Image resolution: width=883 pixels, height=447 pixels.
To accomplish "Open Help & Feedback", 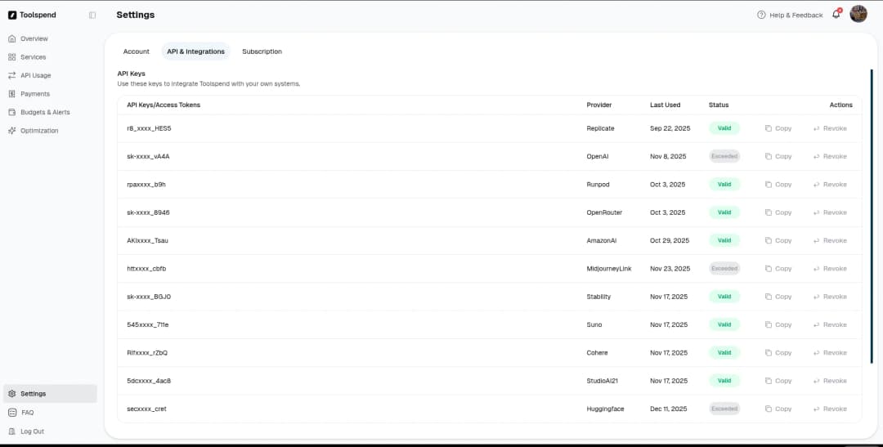I will click(x=790, y=16).
